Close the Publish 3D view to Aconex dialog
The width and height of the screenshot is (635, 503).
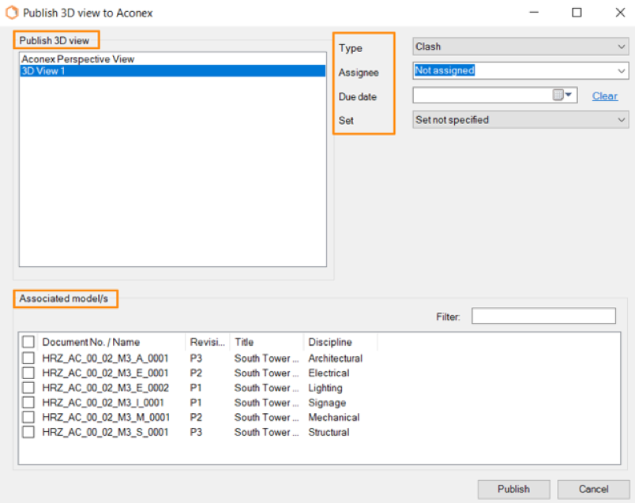click(x=620, y=13)
